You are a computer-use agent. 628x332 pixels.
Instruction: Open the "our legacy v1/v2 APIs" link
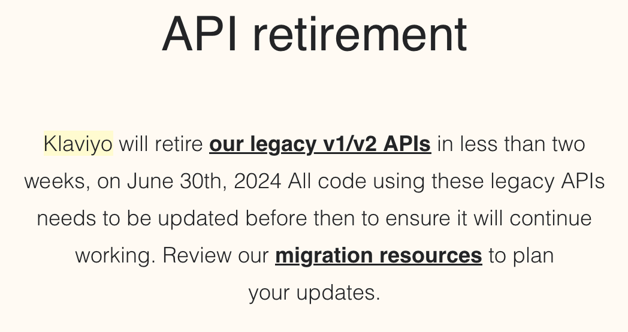click(x=320, y=144)
